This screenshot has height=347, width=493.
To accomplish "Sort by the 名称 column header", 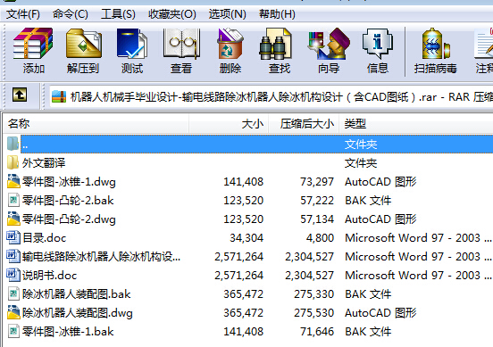I will [x=96, y=124].
